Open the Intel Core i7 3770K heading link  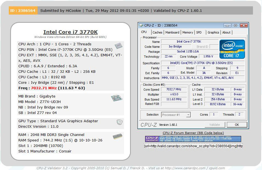[71, 32]
